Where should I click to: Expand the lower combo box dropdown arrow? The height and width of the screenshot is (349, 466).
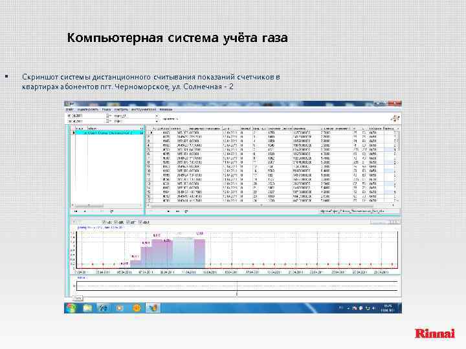[157, 121]
